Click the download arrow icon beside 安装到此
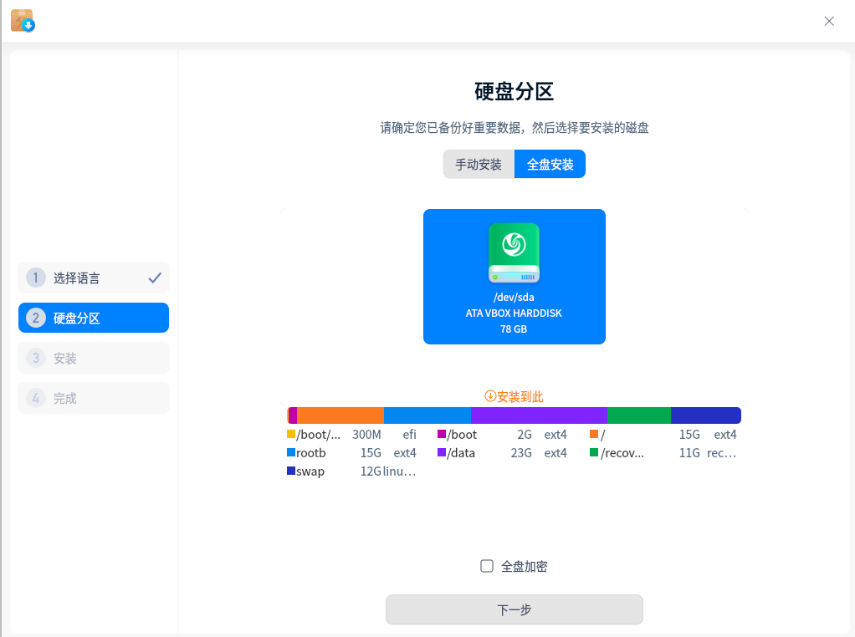Image resolution: width=855 pixels, height=637 pixels. (x=490, y=396)
